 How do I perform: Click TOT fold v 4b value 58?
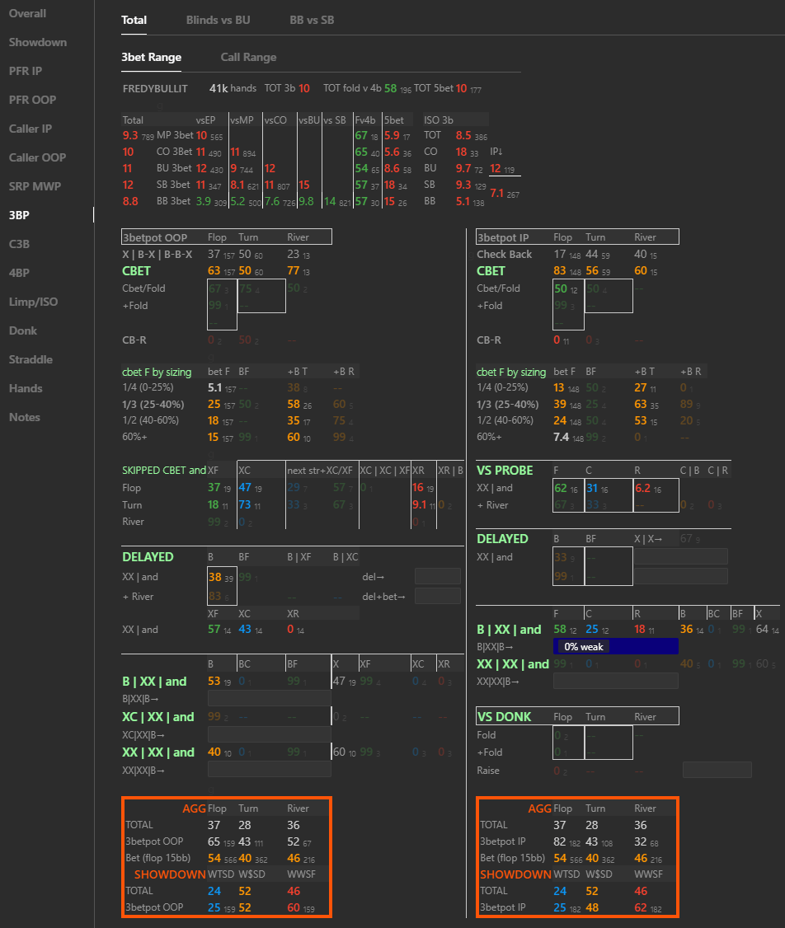391,88
